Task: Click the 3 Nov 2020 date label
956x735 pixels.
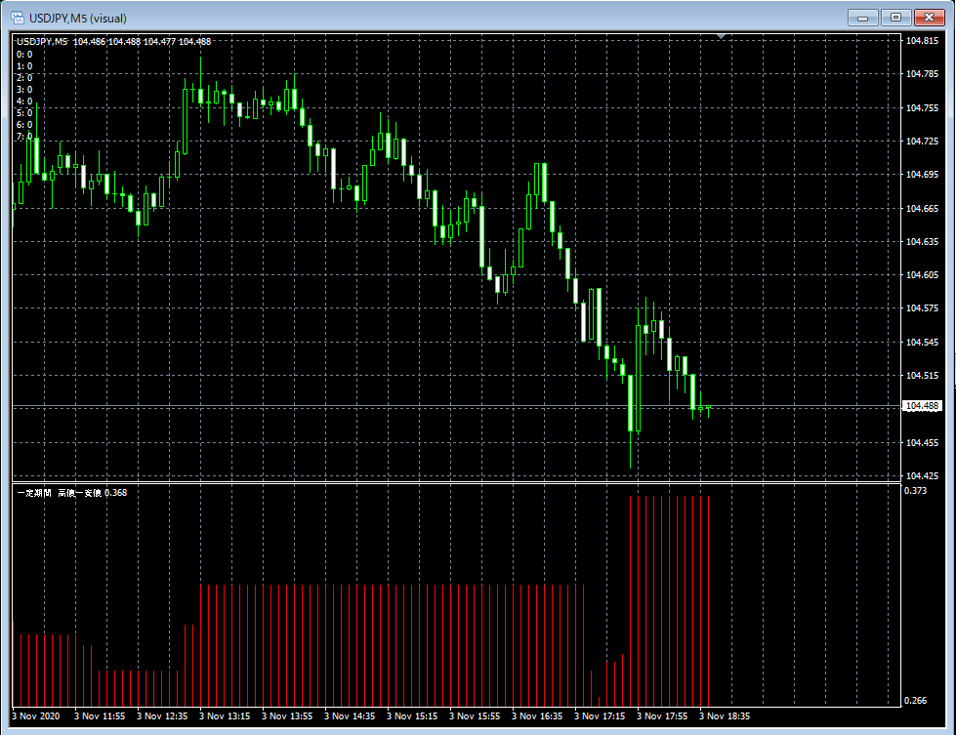Action: 36,716
